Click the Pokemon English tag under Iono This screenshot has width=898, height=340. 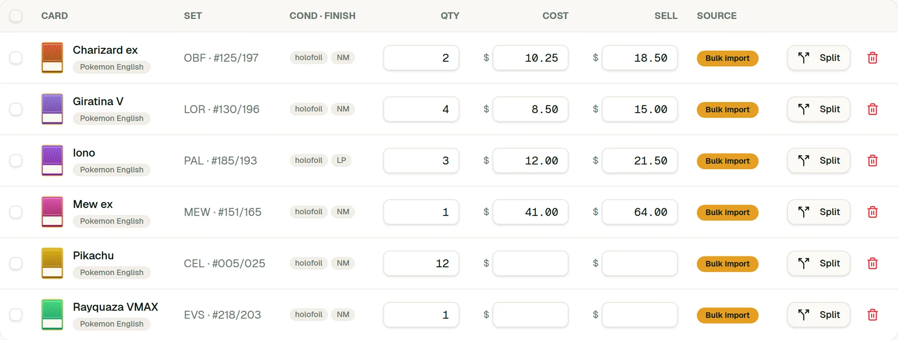click(x=112, y=170)
